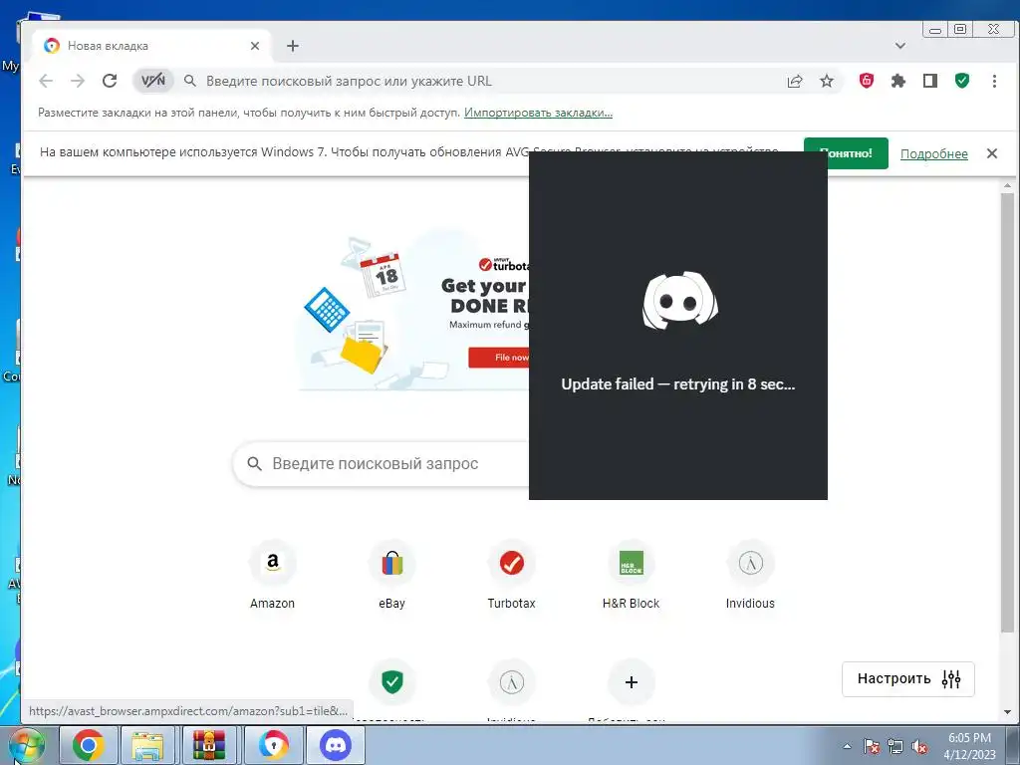
Task: Open the extensions puzzle icon
Action: tap(897, 81)
